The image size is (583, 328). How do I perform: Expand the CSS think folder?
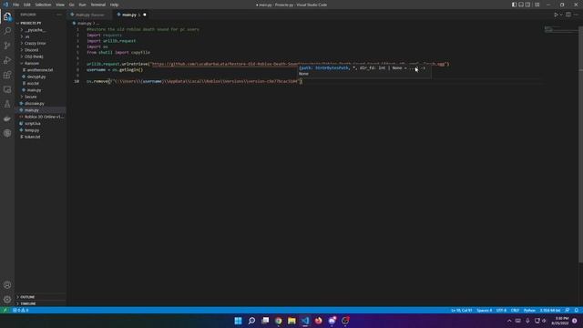pos(40,56)
